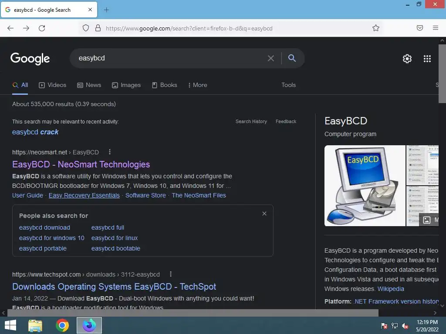The height and width of the screenshot is (334, 446).
Task: Reload the page with the refresh icon
Action: pos(42,28)
